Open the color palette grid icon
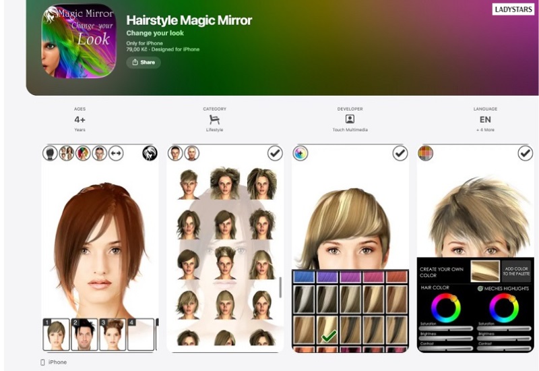The width and height of the screenshot is (539, 371). pyautogui.click(x=426, y=153)
